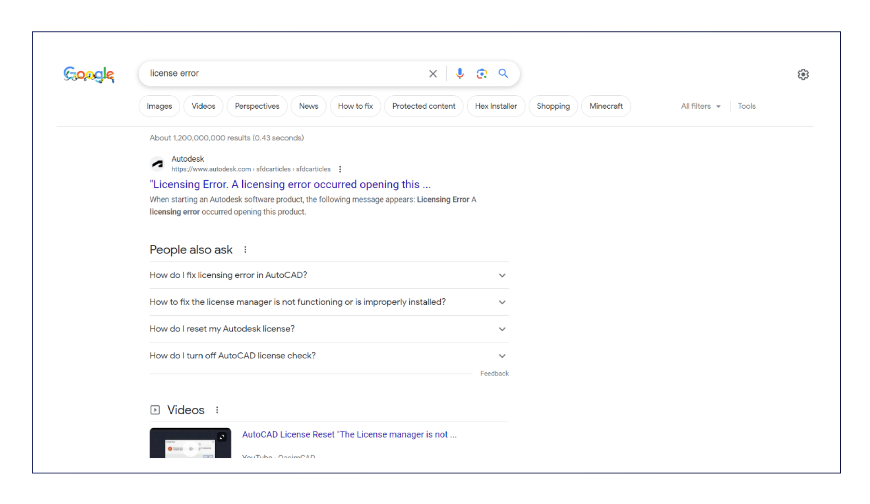Open the Videos section three-dot menu

tap(217, 410)
